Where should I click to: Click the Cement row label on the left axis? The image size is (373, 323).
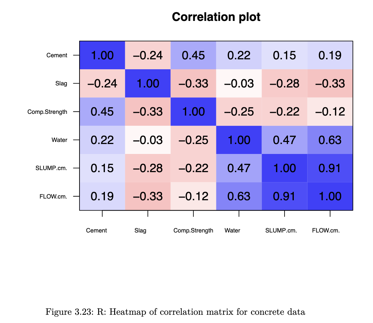pyautogui.click(x=57, y=55)
